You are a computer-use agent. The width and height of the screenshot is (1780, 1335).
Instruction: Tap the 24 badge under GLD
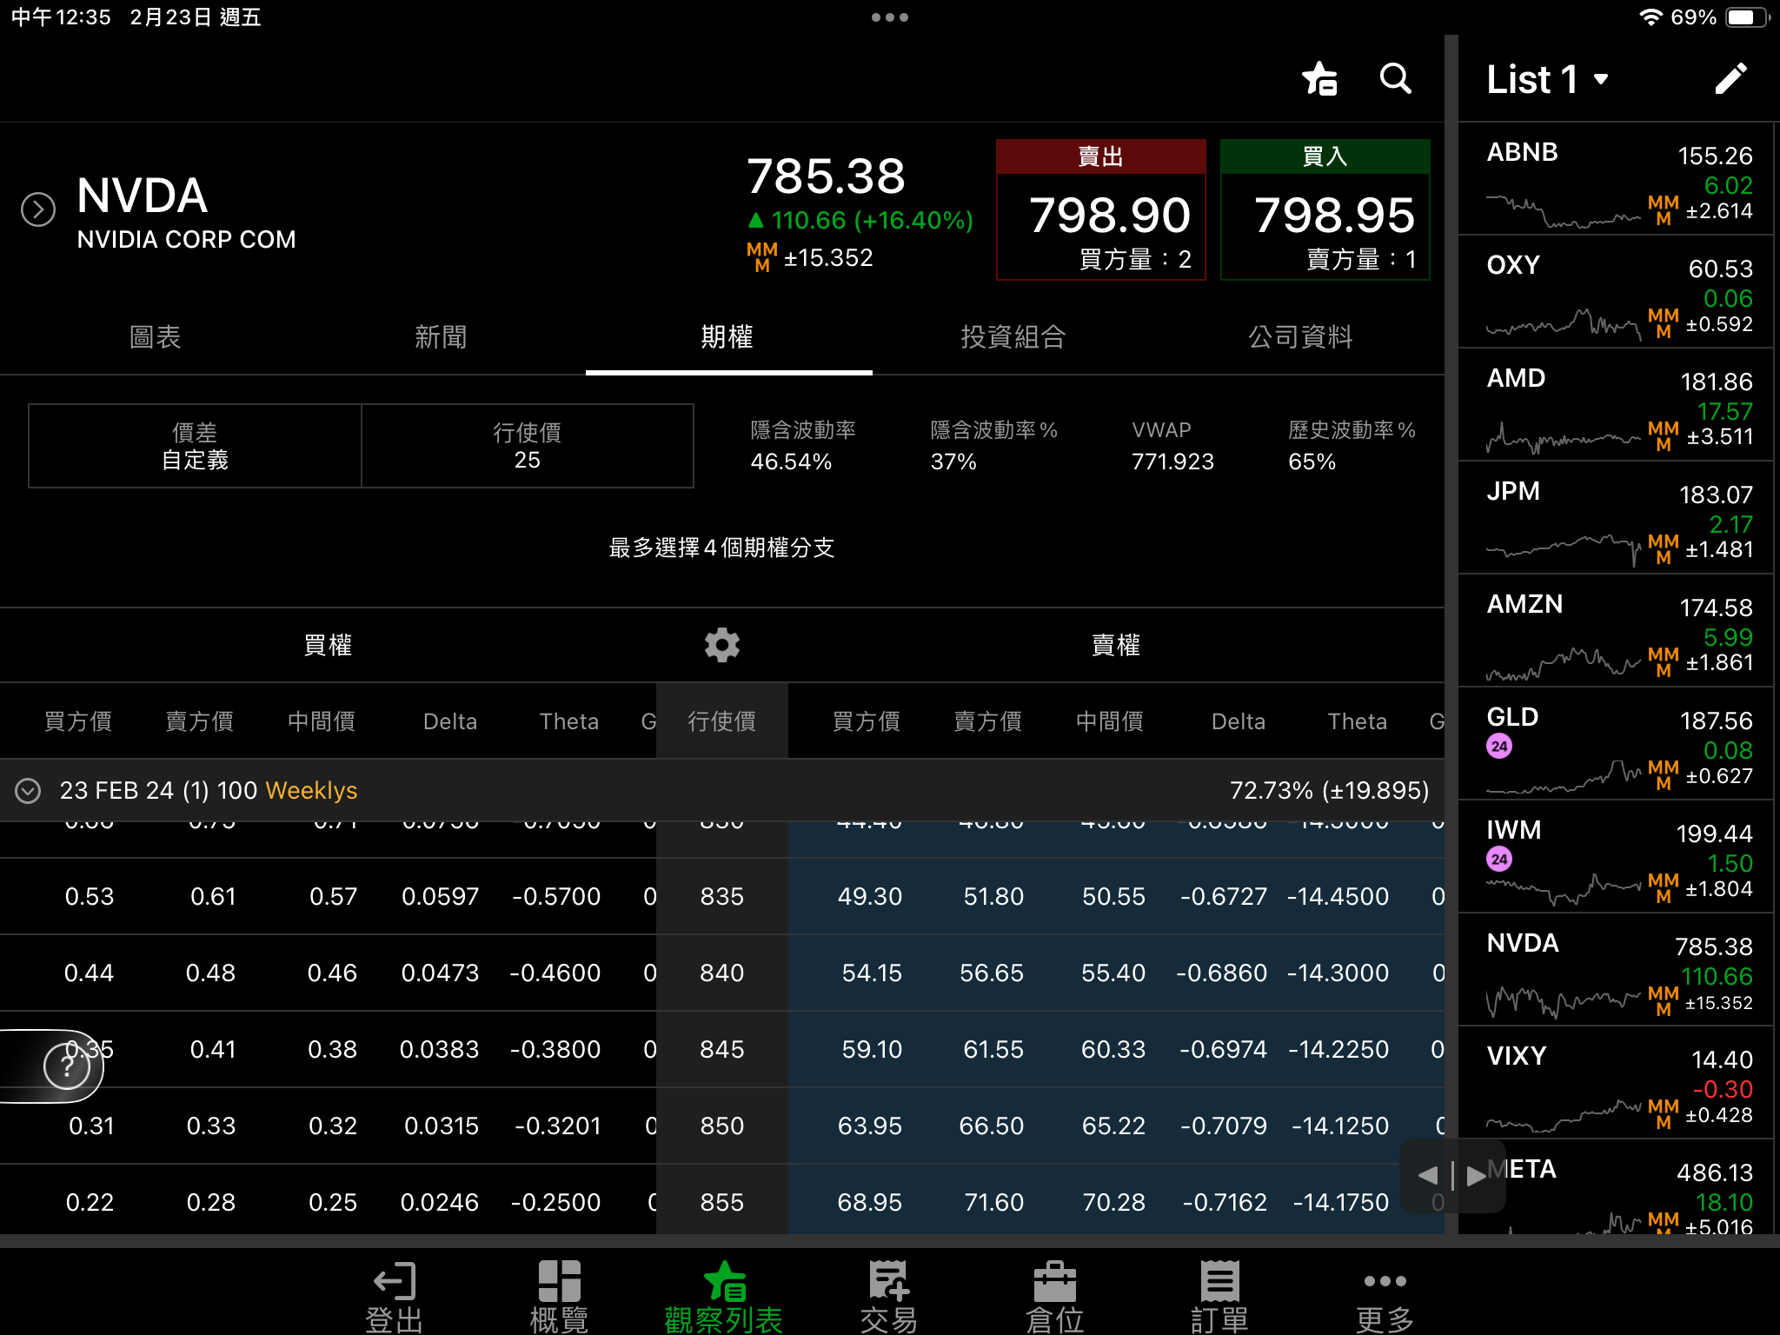1499,747
